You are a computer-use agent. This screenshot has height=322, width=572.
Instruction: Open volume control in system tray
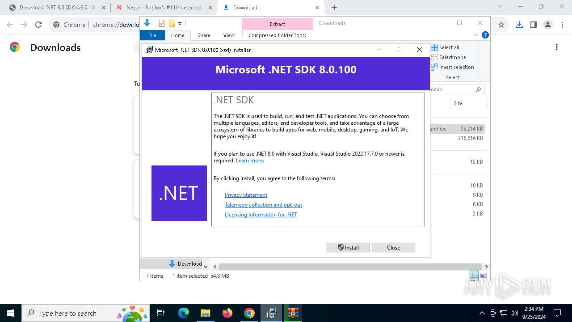(x=514, y=313)
